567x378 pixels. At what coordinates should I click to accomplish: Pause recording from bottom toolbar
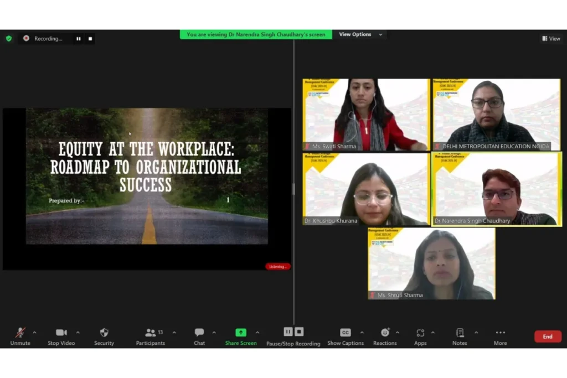pyautogui.click(x=288, y=332)
